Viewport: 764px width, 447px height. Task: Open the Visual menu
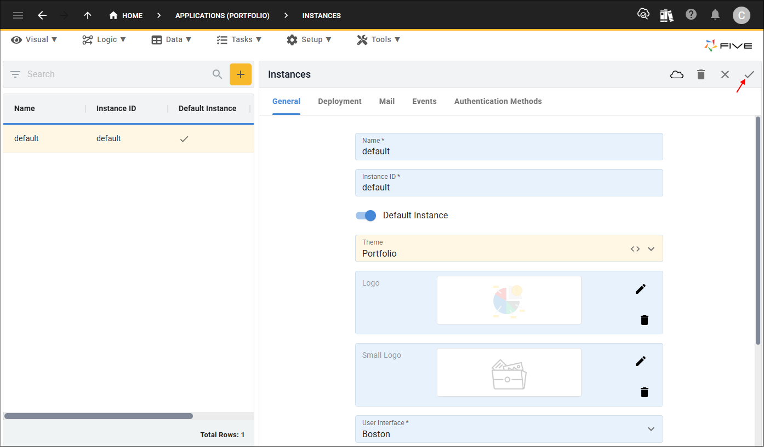(34, 39)
